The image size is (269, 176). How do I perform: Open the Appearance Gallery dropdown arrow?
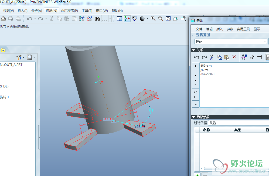[148, 19]
